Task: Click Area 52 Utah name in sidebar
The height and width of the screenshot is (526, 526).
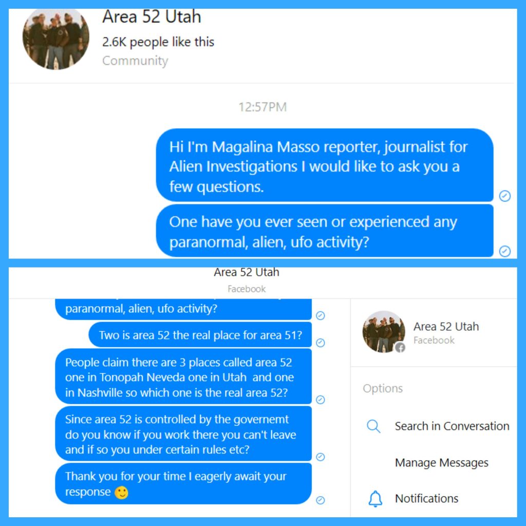Action: coord(446,326)
